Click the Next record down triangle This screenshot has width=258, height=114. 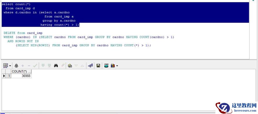point(76,66)
